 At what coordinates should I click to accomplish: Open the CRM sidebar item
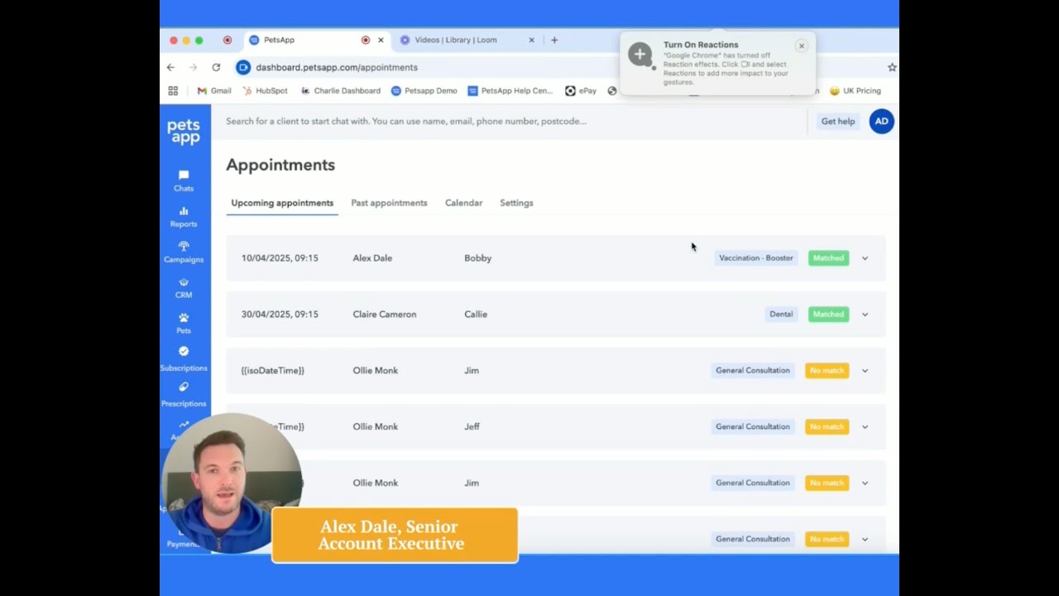[184, 288]
